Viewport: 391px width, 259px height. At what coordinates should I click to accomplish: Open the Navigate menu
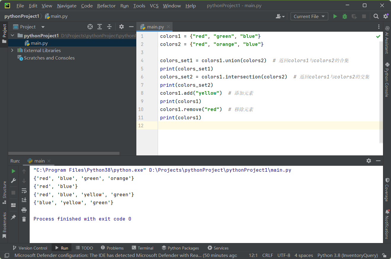67,6
